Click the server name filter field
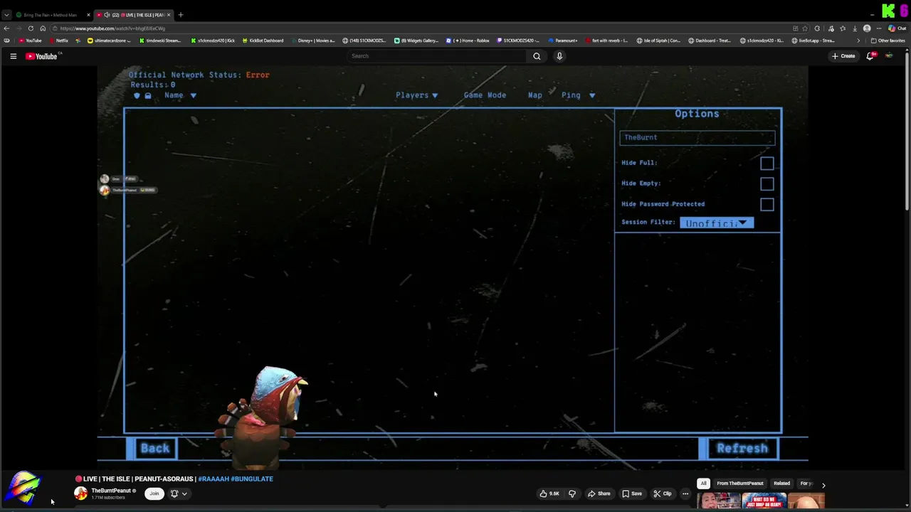Screen dimensions: 911x512 697,138
